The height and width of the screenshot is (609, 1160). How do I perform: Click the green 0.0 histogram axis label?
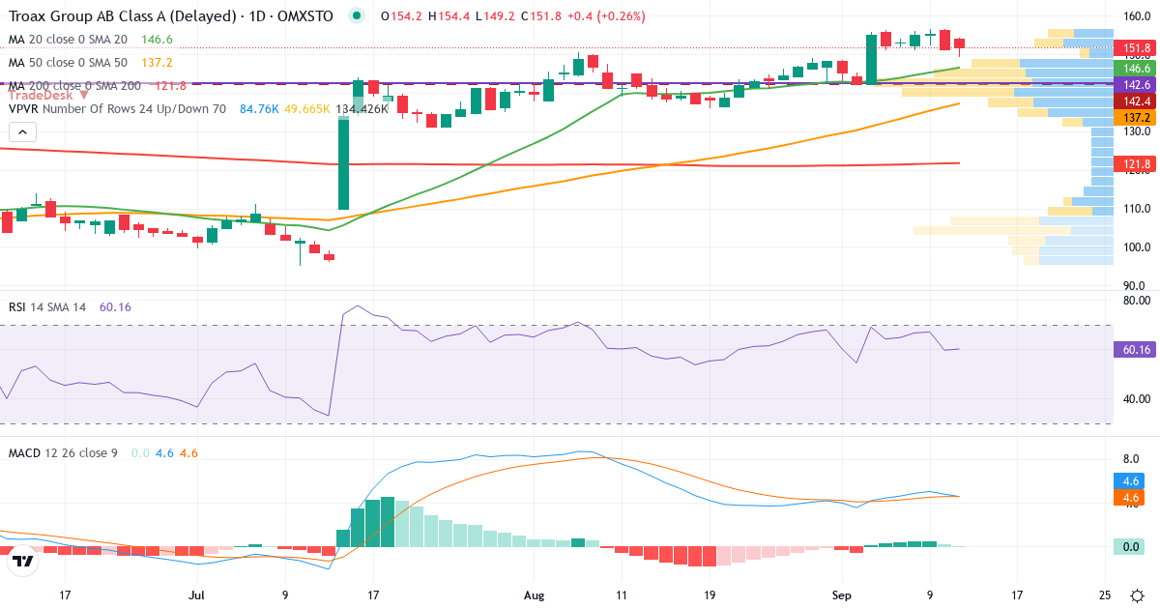(1129, 547)
